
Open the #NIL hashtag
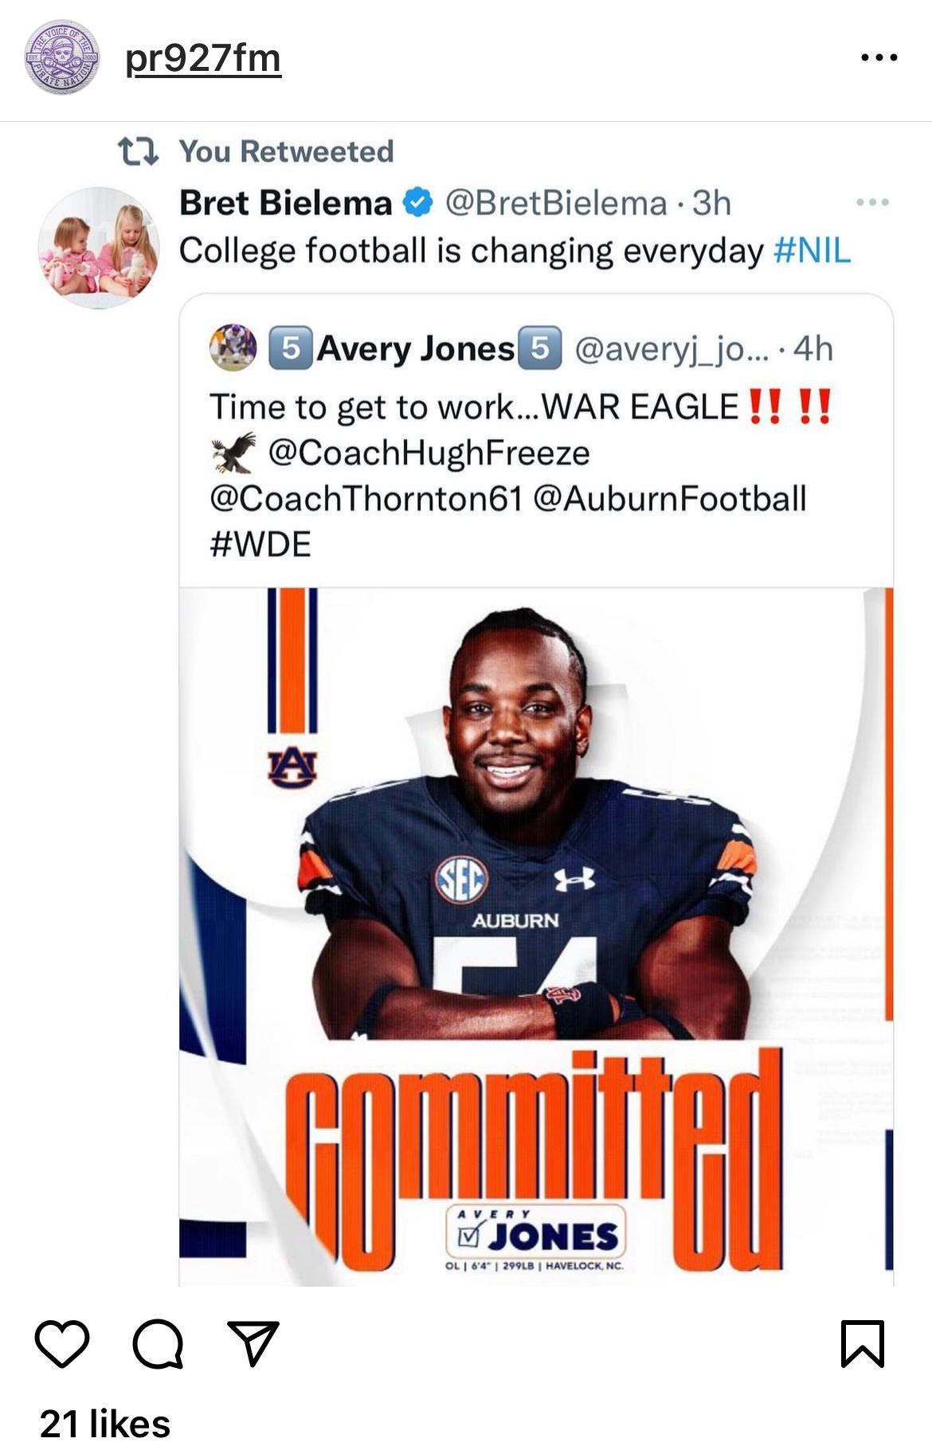pos(812,251)
